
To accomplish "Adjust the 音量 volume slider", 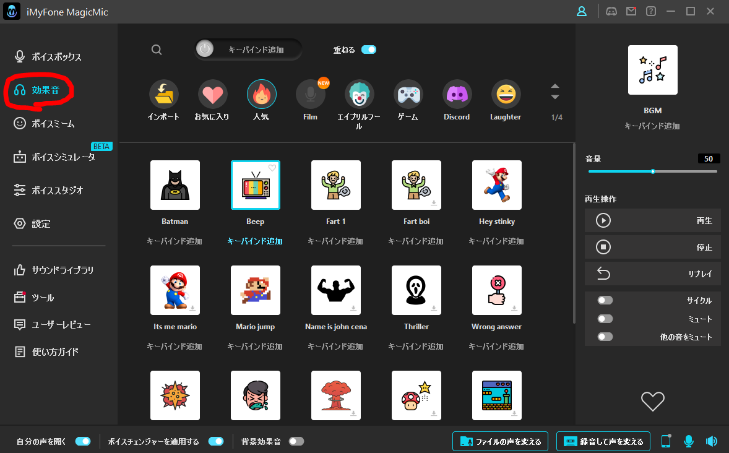I will point(652,171).
